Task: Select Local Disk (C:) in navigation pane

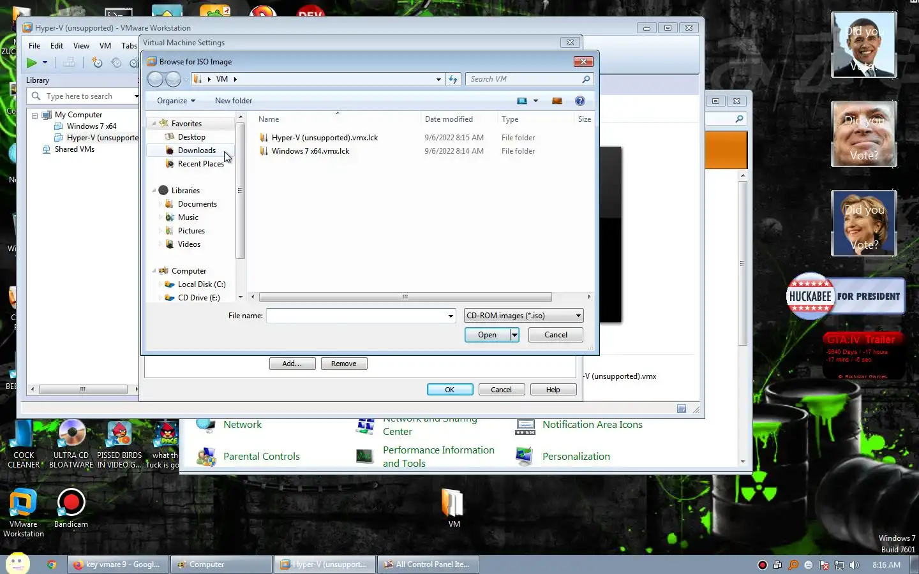Action: (x=201, y=284)
